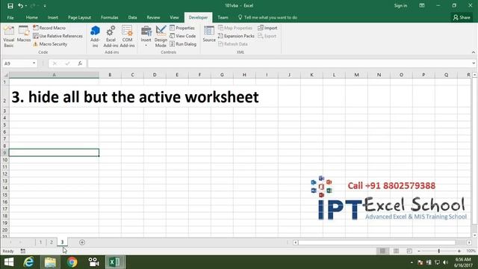478x269 pixels.
Task: Switch to Page Break Preview
Action: (409, 251)
